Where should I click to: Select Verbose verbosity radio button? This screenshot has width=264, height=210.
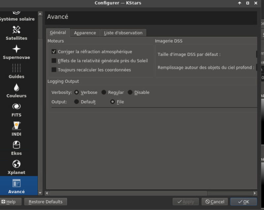coord(77,92)
